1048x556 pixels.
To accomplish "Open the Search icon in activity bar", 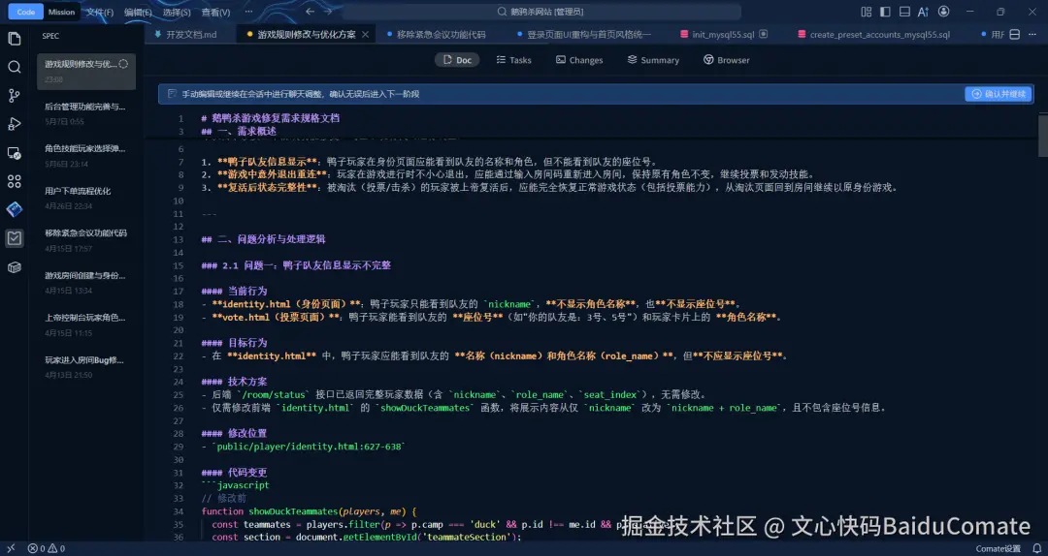I will (14, 67).
